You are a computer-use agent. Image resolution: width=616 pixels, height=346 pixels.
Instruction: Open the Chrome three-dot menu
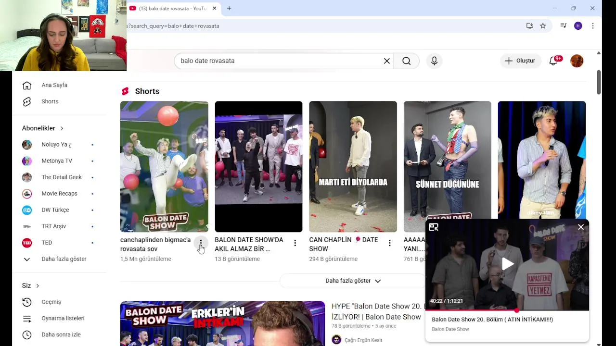click(593, 26)
